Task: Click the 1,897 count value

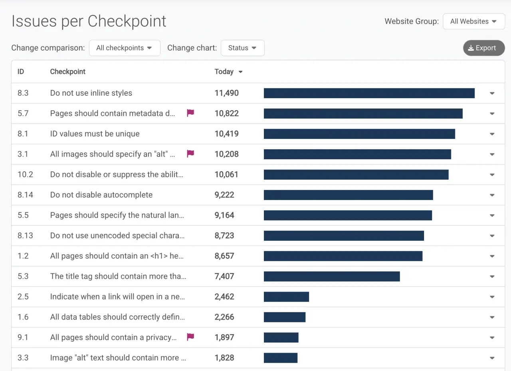Action: click(224, 337)
